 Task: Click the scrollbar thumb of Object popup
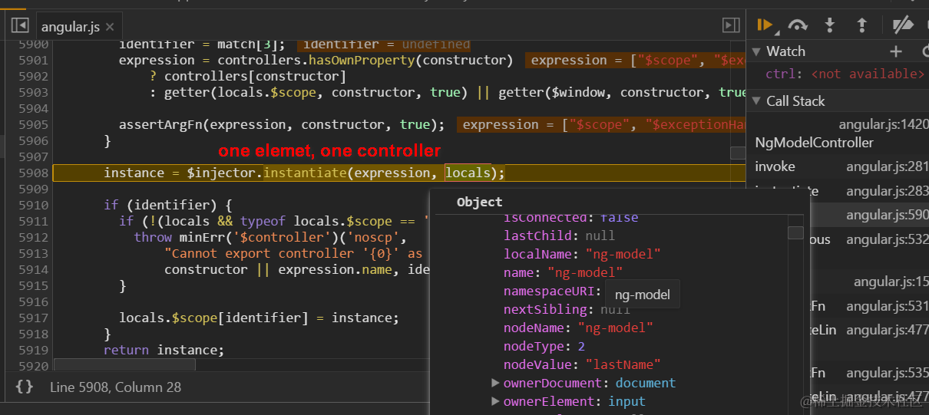pyautogui.click(x=795, y=232)
